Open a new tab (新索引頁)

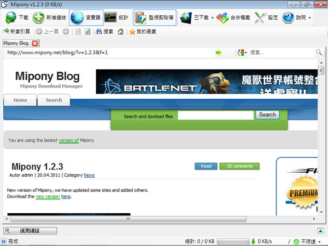[x=16, y=32]
